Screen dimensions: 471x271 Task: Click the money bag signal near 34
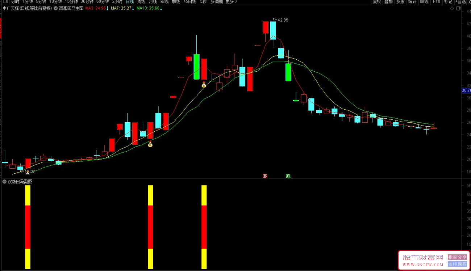coord(204,85)
